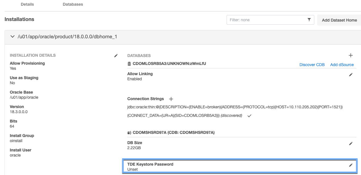The width and height of the screenshot is (361, 175).
Task: Edit the DB Size pencil icon
Action: click(x=351, y=144)
